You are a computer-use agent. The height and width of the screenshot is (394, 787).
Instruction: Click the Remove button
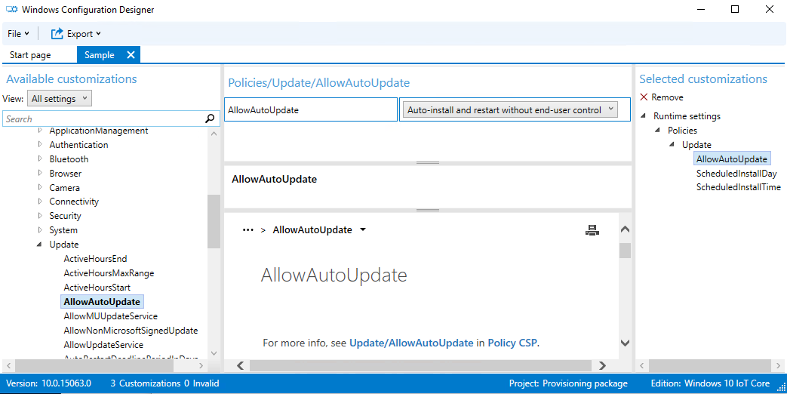tap(662, 97)
